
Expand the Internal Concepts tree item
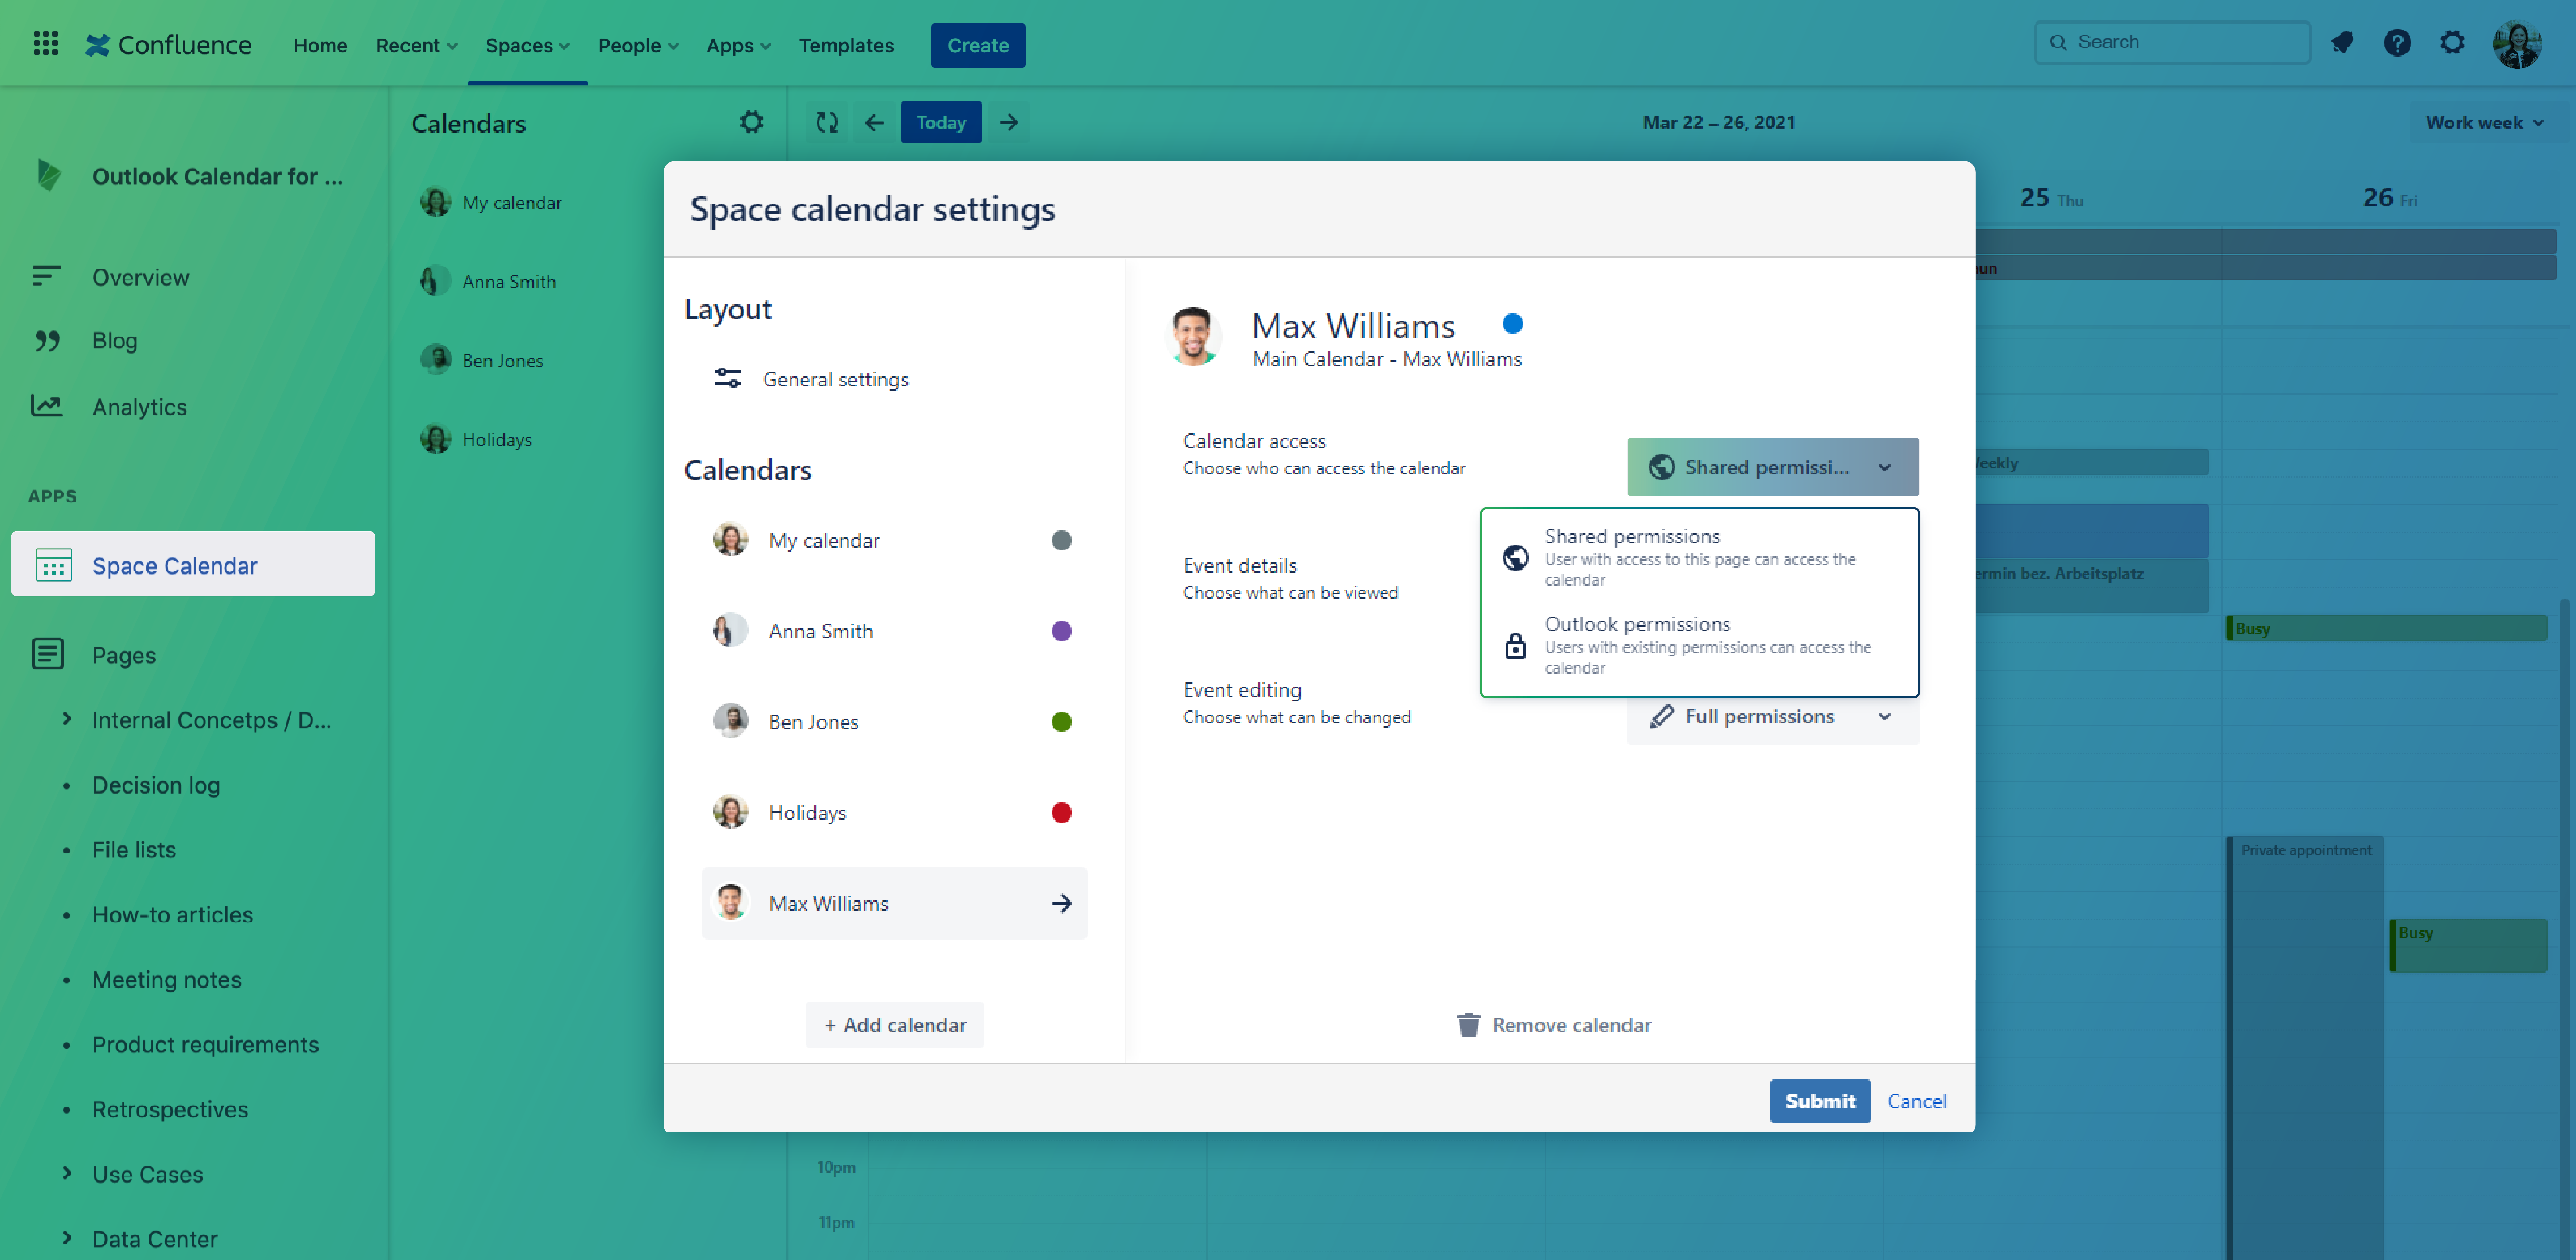pos(67,719)
